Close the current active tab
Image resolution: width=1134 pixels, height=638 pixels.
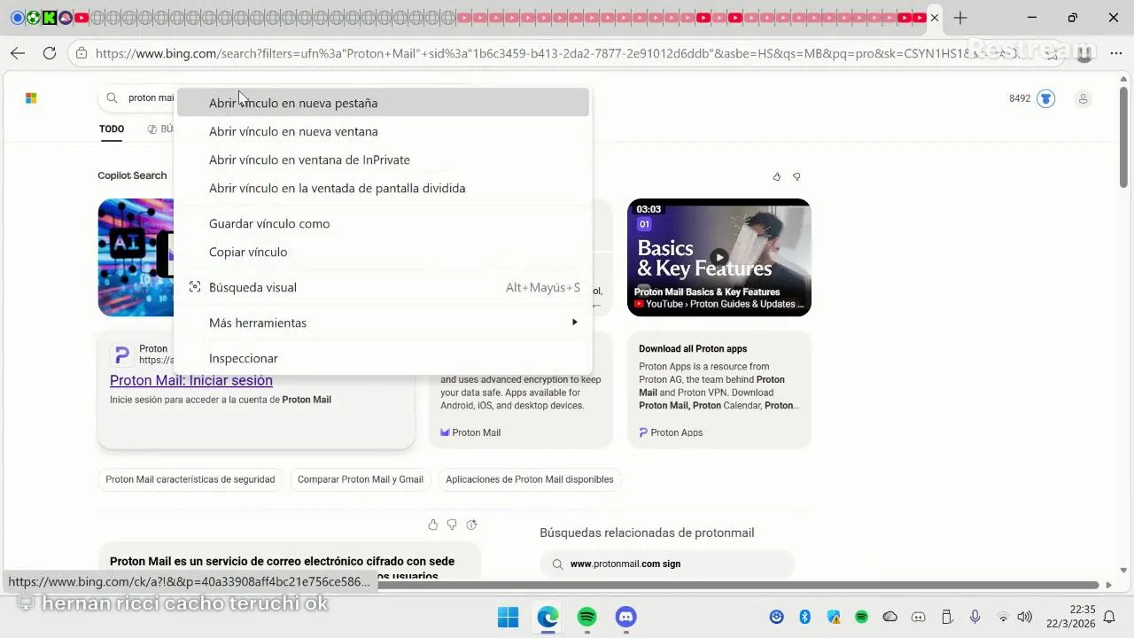coord(934,18)
